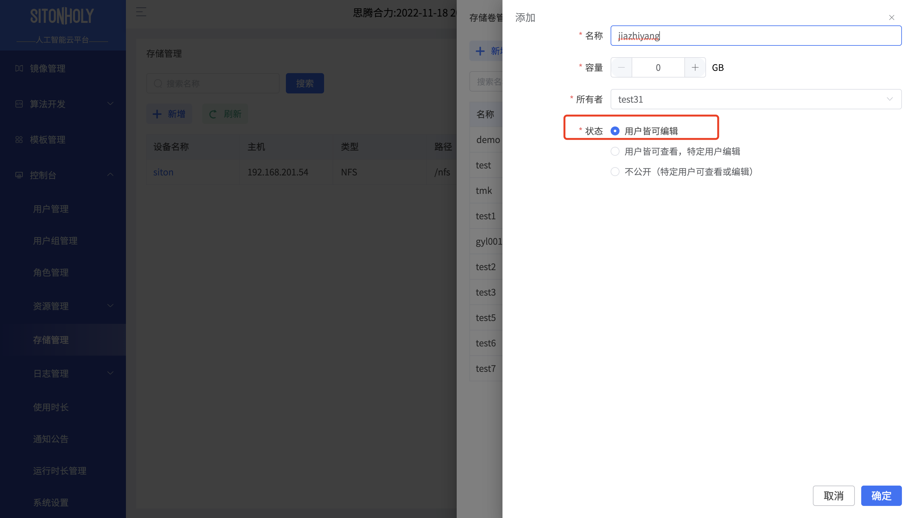Screen dimensions: 914x518
Task: Click the 控制台 monitor icon
Action: coord(19,175)
